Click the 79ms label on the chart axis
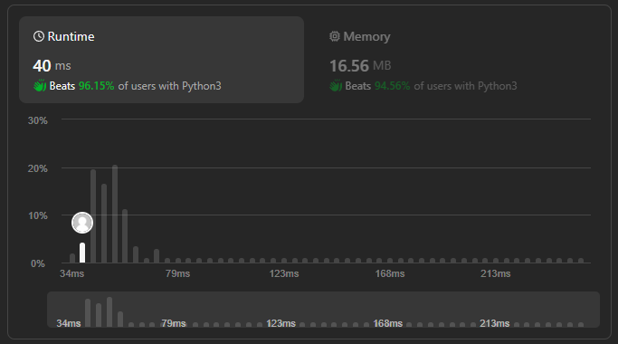The image size is (618, 344). 177,273
